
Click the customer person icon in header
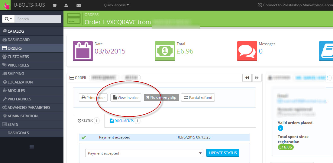[66, 5]
